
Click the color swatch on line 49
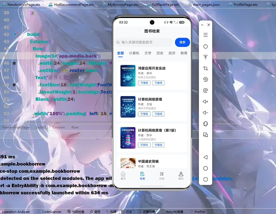tap(14, 85)
